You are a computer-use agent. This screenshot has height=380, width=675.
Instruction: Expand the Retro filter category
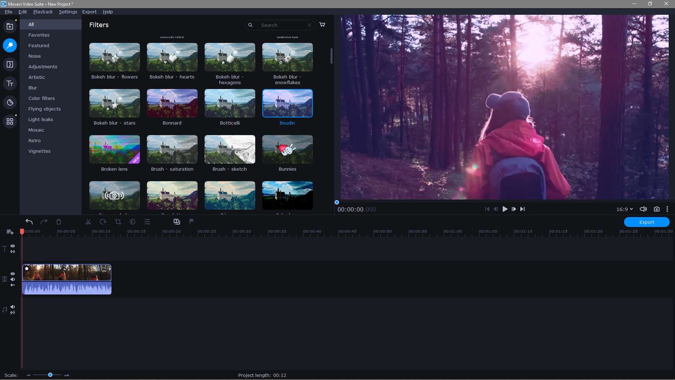tap(35, 140)
